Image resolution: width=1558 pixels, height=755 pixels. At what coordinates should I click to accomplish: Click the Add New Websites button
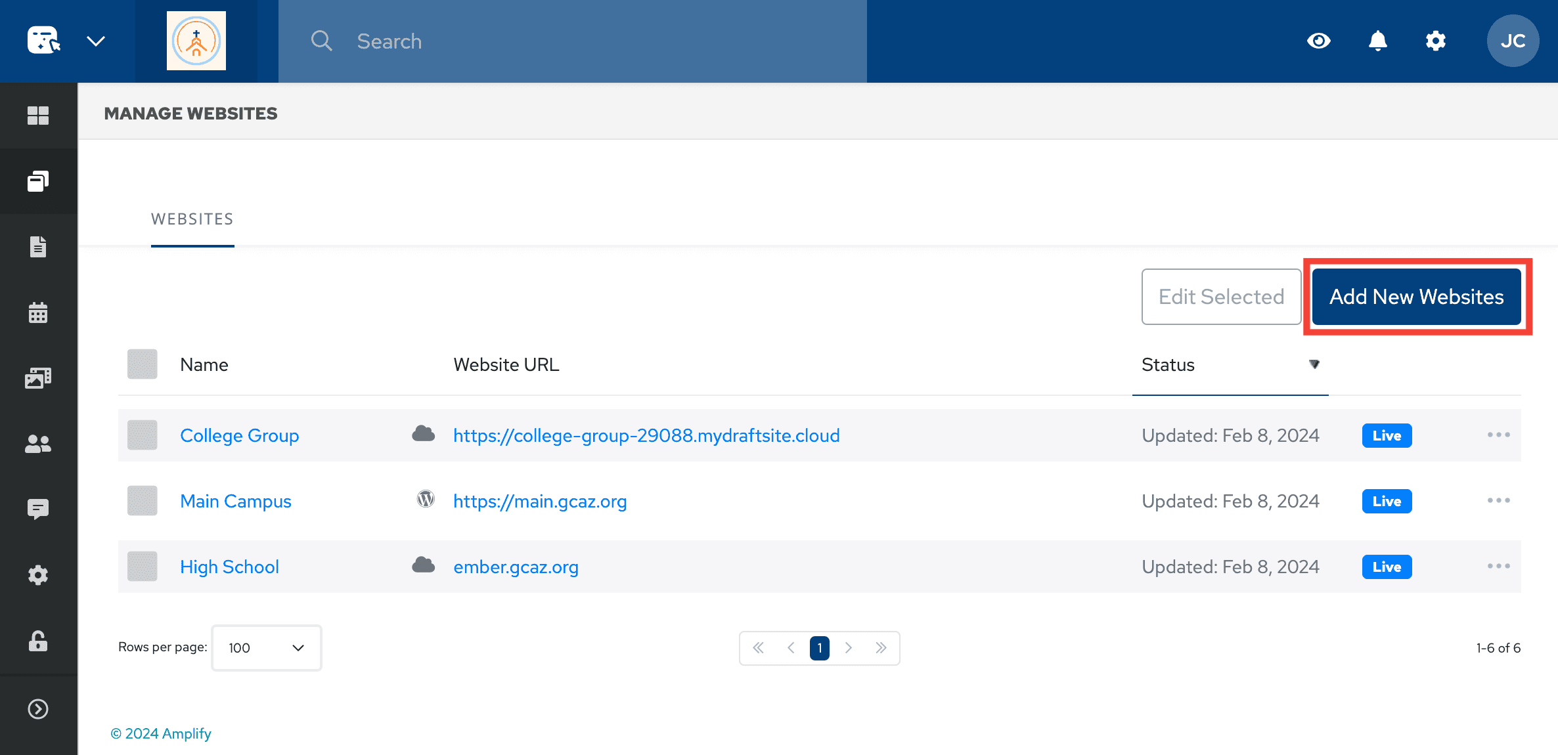pos(1416,296)
